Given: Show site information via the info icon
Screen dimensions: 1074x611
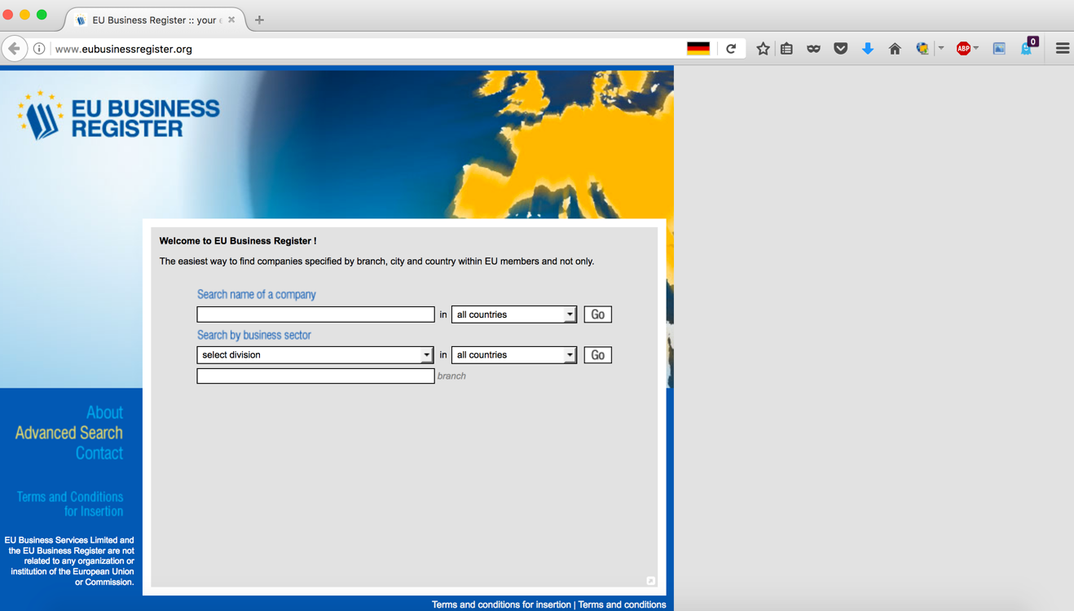Looking at the screenshot, I should point(38,49).
